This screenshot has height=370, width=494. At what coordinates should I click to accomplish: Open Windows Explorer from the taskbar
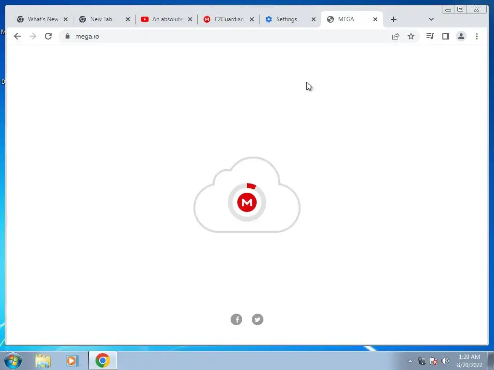[x=43, y=361]
